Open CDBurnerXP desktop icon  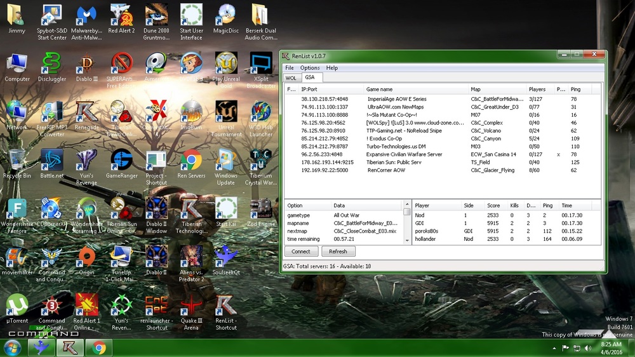pos(51,212)
